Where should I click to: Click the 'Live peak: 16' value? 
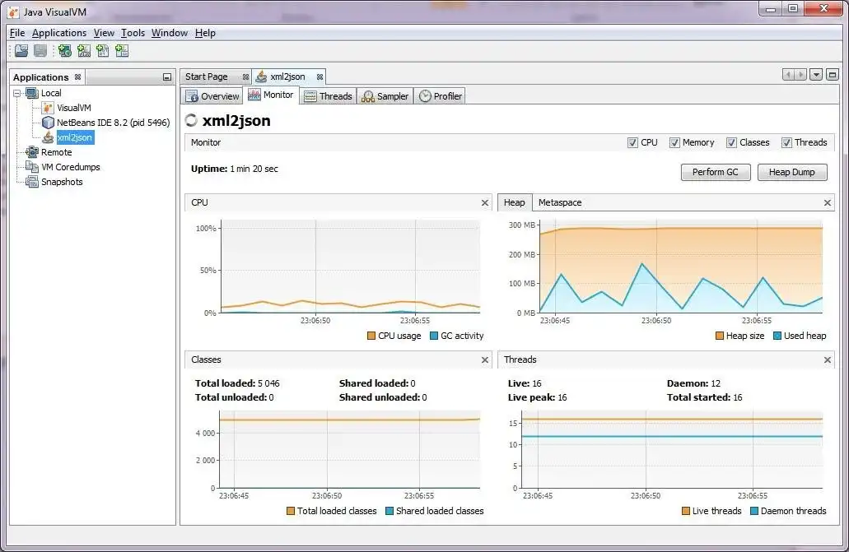click(537, 397)
